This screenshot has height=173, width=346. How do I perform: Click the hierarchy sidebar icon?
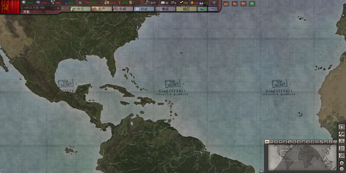[x=342, y=141]
